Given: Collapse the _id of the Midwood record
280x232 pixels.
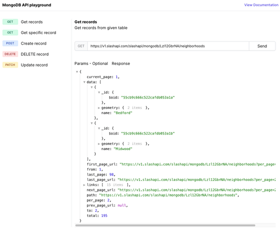Looking at the screenshot, I should pyautogui.click(x=99, y=128).
